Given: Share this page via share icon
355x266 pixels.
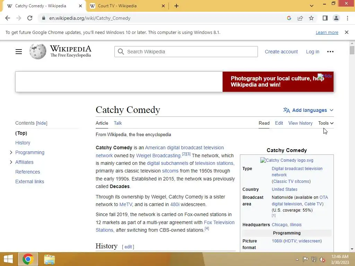Looking at the screenshot, I should tap(300, 18).
